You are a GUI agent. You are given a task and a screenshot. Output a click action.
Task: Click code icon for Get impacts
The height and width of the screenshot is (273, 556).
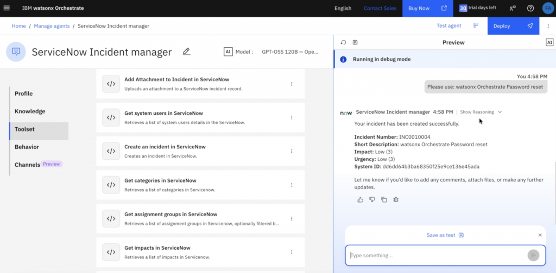111,252
